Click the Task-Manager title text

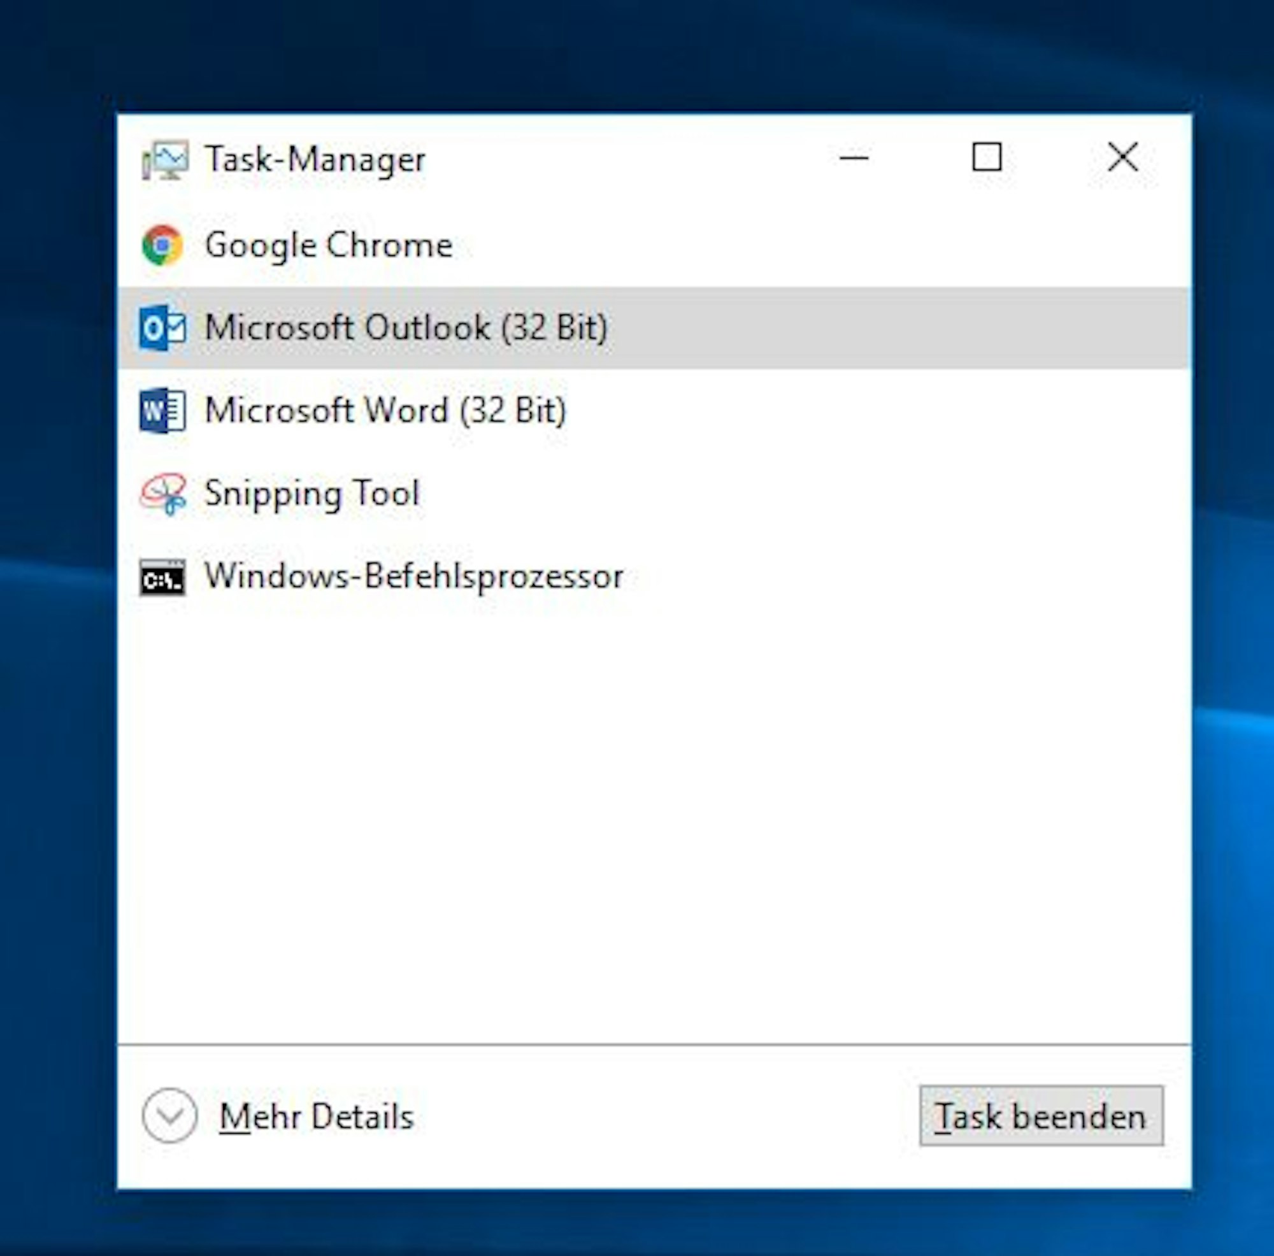pos(315,160)
